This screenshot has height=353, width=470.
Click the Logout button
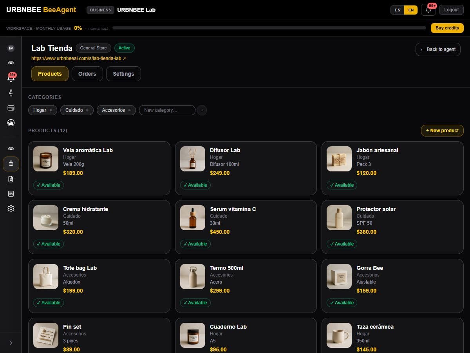[451, 10]
